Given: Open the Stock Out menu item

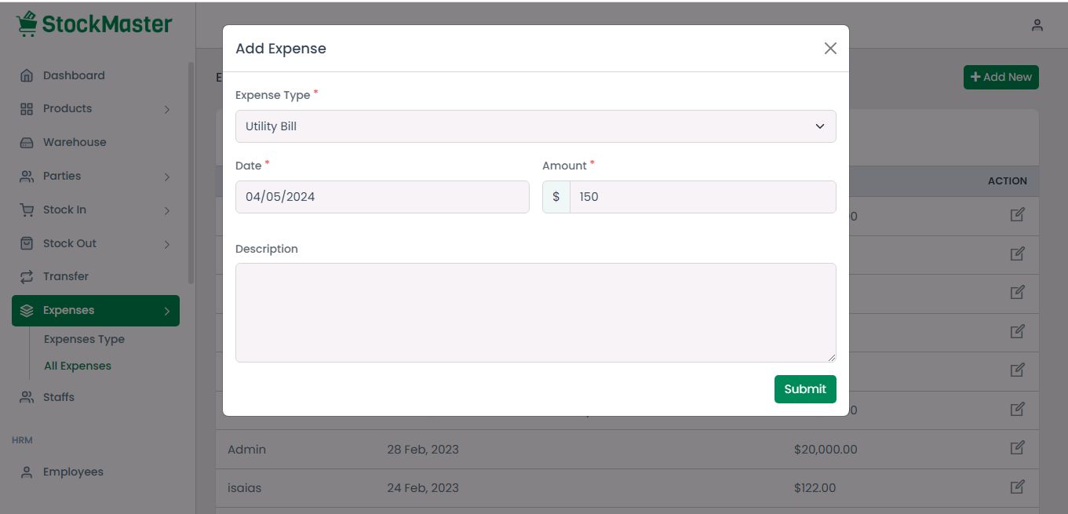Looking at the screenshot, I should [x=70, y=243].
